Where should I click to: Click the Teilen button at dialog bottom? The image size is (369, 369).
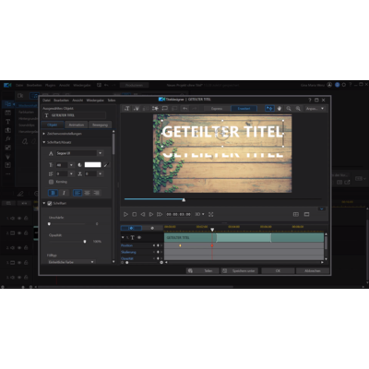[203, 271]
